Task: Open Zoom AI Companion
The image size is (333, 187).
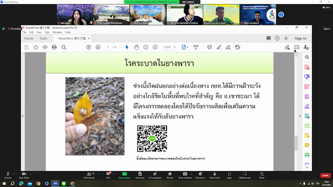Action: (155, 175)
